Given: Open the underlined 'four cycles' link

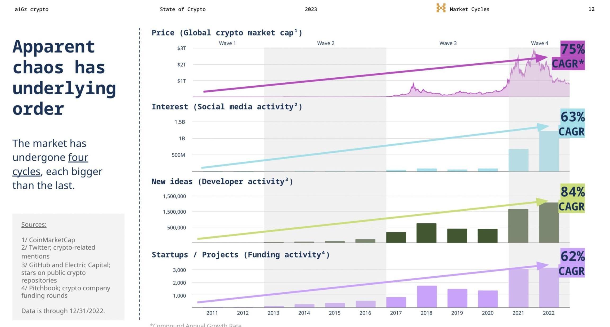Looking at the screenshot, I should tap(78, 158).
